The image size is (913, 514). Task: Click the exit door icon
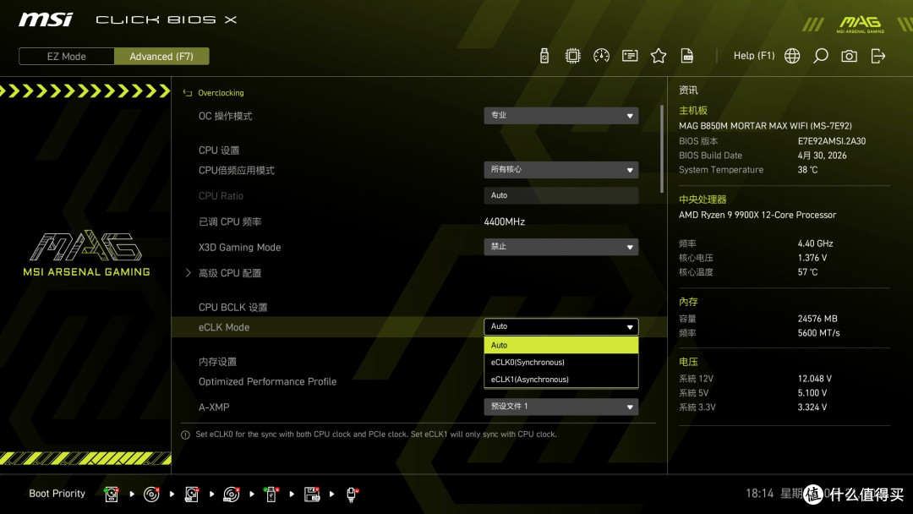(x=878, y=56)
